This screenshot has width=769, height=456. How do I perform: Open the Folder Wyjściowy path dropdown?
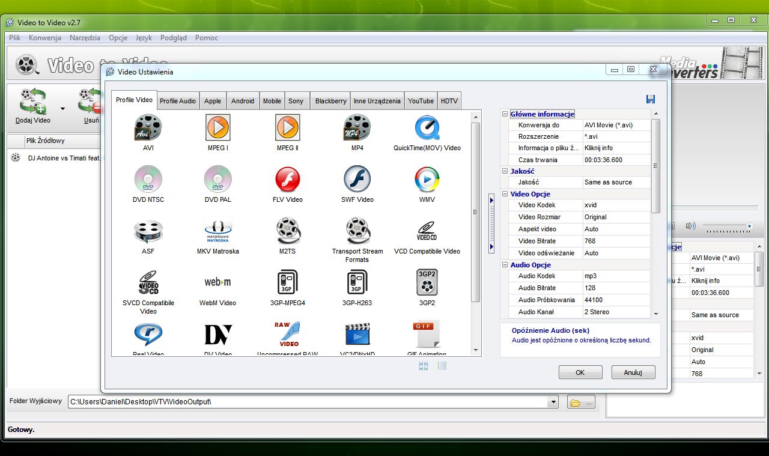[553, 403]
